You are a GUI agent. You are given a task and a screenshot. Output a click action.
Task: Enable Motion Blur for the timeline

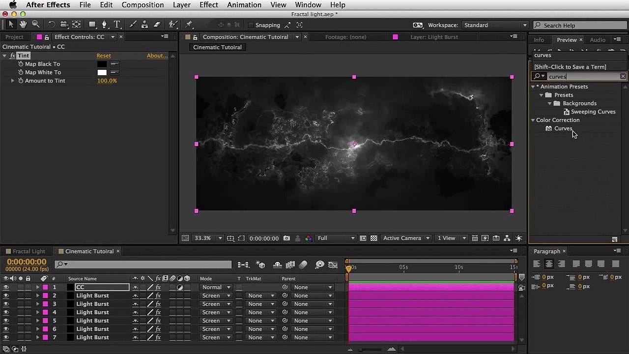pyautogui.click(x=303, y=265)
